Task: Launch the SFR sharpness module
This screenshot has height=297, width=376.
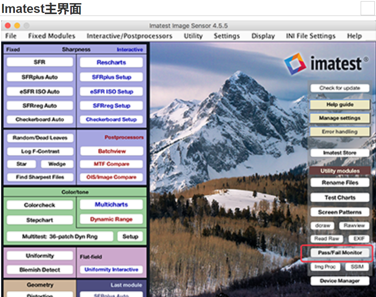Action: pos(39,62)
